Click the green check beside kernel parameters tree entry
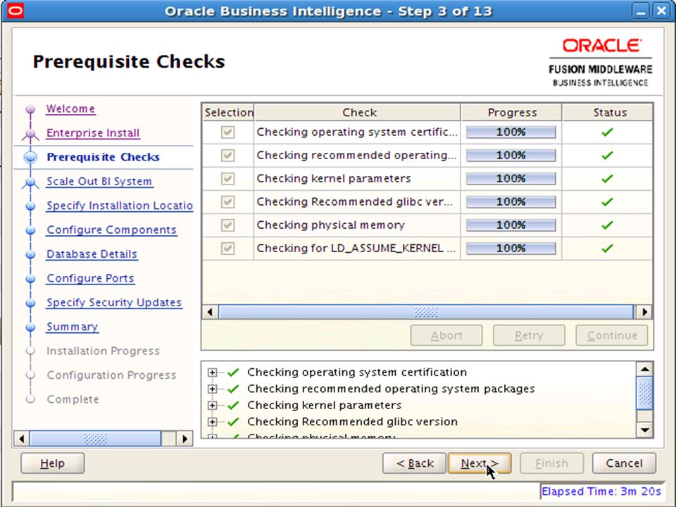The width and height of the screenshot is (676, 507). coord(233,406)
